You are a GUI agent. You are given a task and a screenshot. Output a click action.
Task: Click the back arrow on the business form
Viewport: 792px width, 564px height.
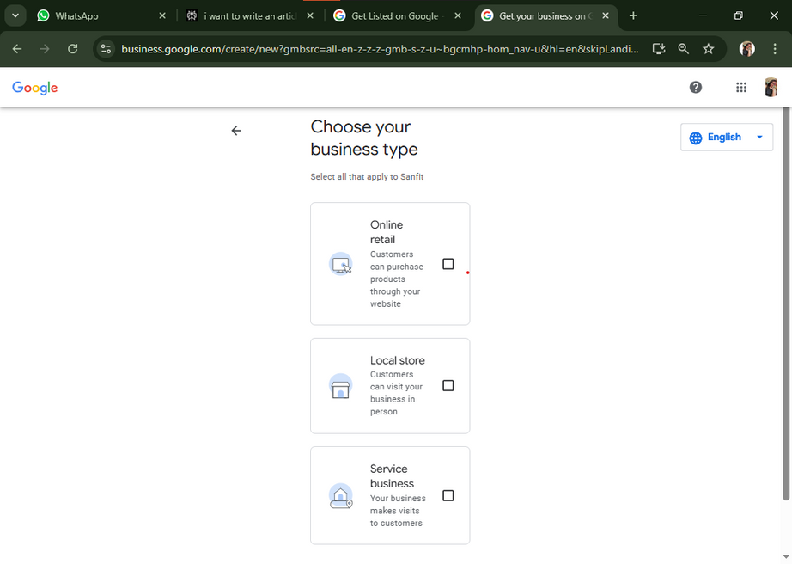pyautogui.click(x=236, y=131)
